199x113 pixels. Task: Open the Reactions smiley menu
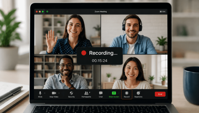click(138, 94)
